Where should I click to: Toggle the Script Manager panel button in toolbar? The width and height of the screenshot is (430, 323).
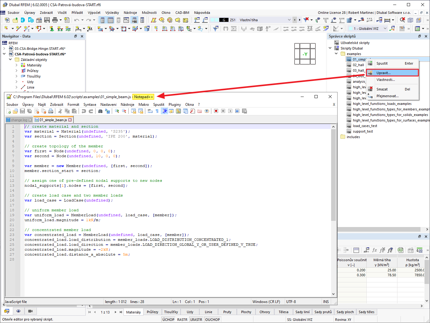pyautogui.click(x=134, y=20)
